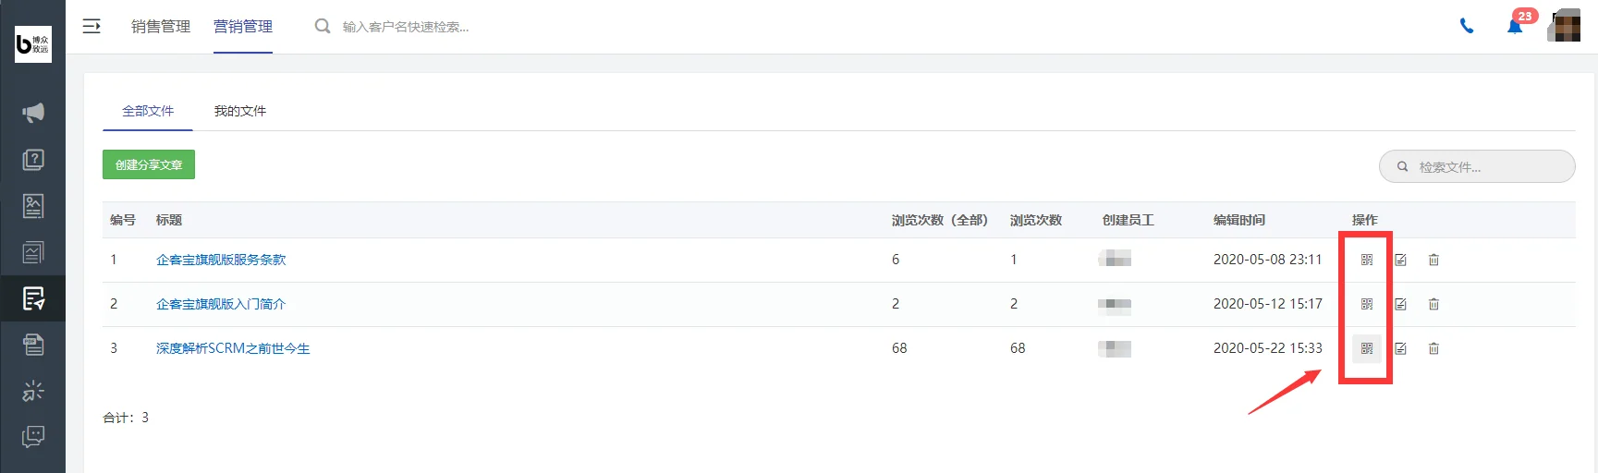Switch to 全部文件 tab
1598x473 pixels.
pyautogui.click(x=148, y=111)
